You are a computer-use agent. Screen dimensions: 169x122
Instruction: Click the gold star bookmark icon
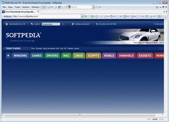pos(7,24)
